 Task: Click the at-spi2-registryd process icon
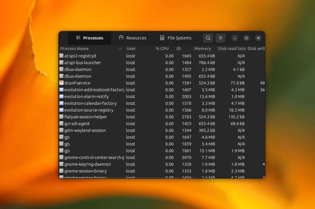pos(61,56)
